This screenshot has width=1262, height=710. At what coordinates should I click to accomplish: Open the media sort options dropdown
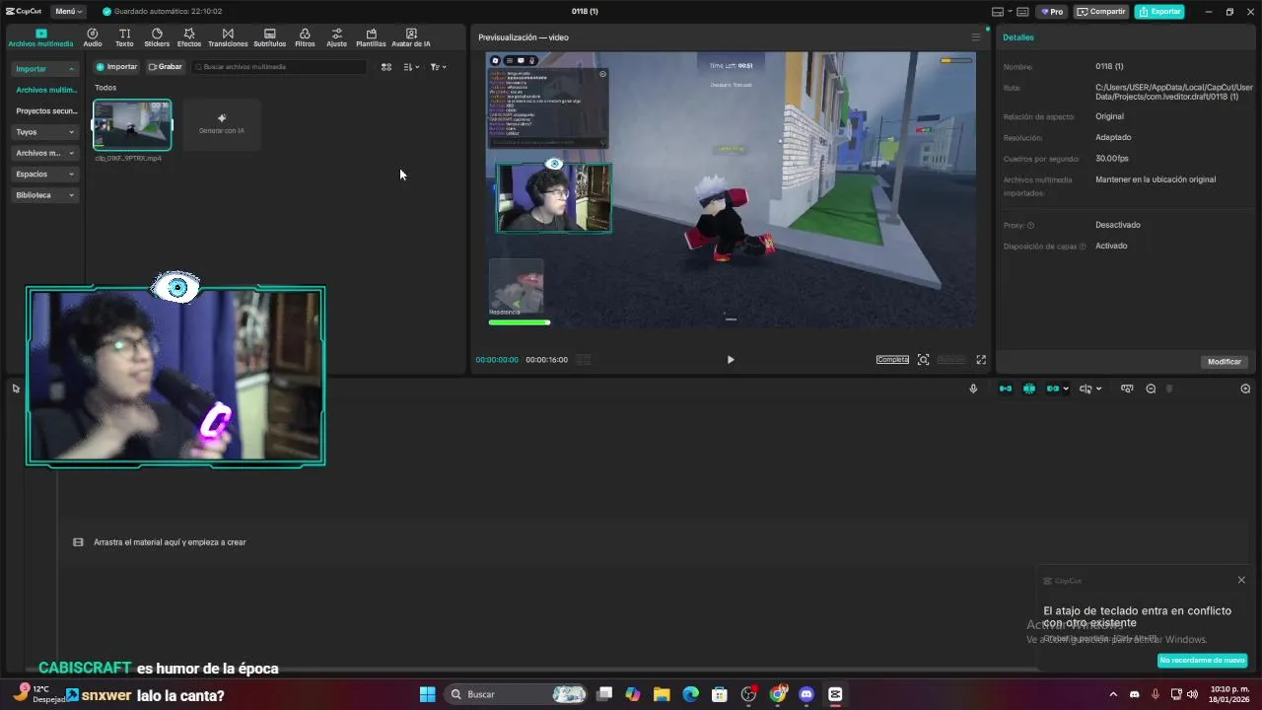coord(411,67)
